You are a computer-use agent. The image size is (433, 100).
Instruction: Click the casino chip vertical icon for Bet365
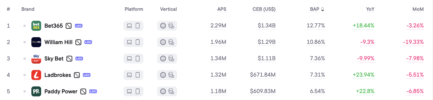[x=163, y=26]
